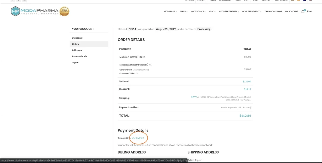This screenshot has height=163, width=322.
Task: Expand the Acne Treatment dropdown
Action: pyautogui.click(x=251, y=12)
